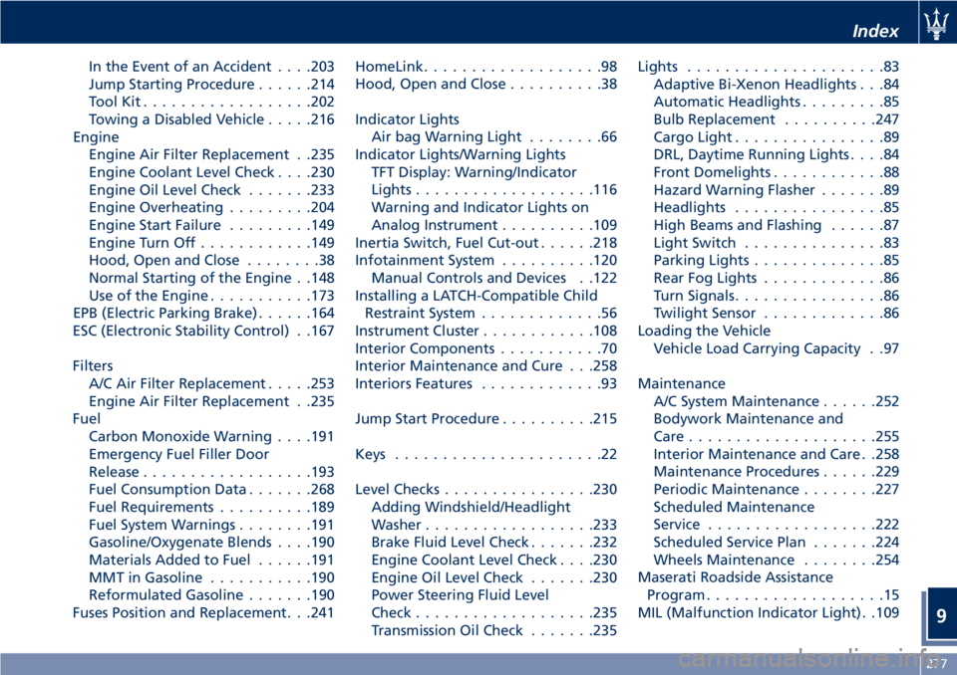This screenshot has width=957, height=675.
Task: Click the HomeLink index entry
Action: click(485, 67)
